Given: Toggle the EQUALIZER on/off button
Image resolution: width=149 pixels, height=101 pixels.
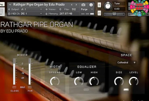Looking at the screenshot, I should (86, 90).
